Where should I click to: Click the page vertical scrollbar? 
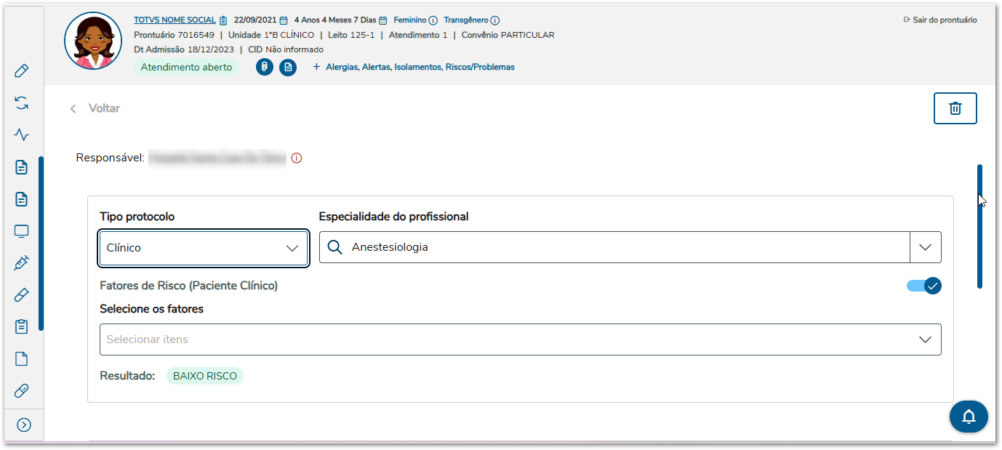pos(979,225)
